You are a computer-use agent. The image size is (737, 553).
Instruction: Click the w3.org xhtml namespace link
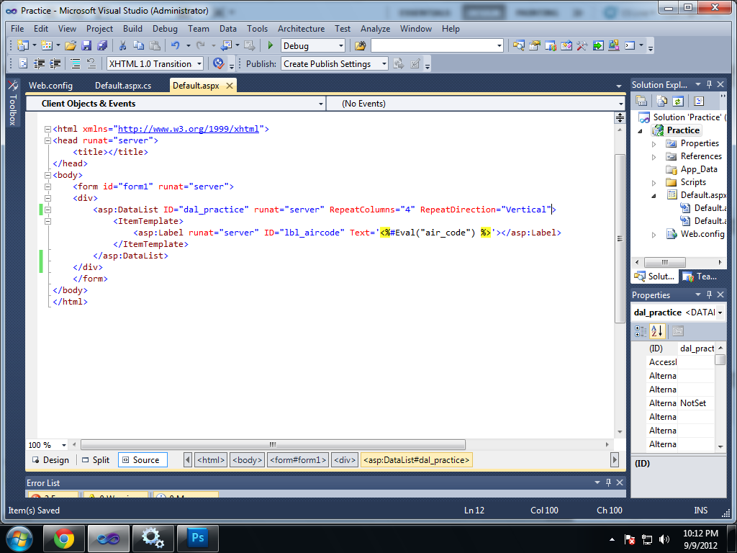(189, 129)
